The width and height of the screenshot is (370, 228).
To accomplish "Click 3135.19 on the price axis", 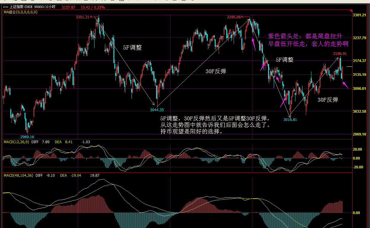I will point(360,75).
